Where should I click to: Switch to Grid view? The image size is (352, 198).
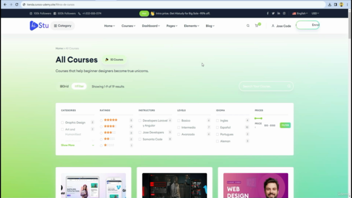tap(64, 86)
